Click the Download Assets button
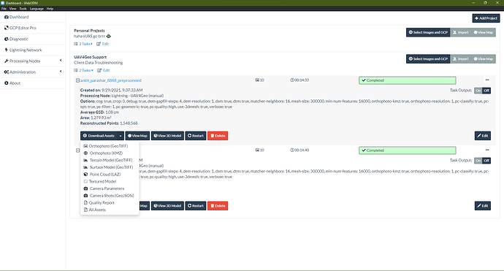This screenshot has height=271, width=504. 99,136
